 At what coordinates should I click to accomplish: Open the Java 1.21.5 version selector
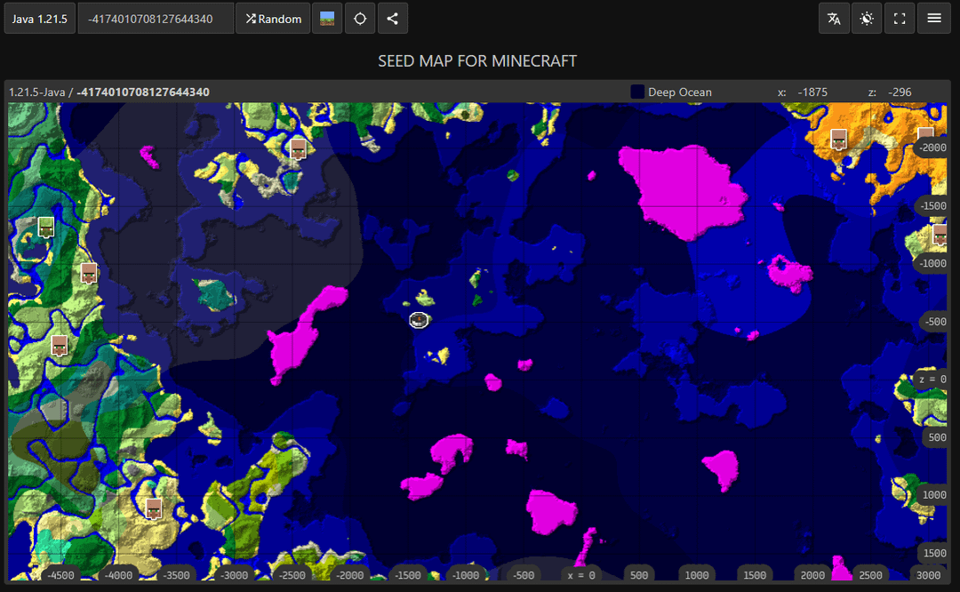[x=39, y=19]
